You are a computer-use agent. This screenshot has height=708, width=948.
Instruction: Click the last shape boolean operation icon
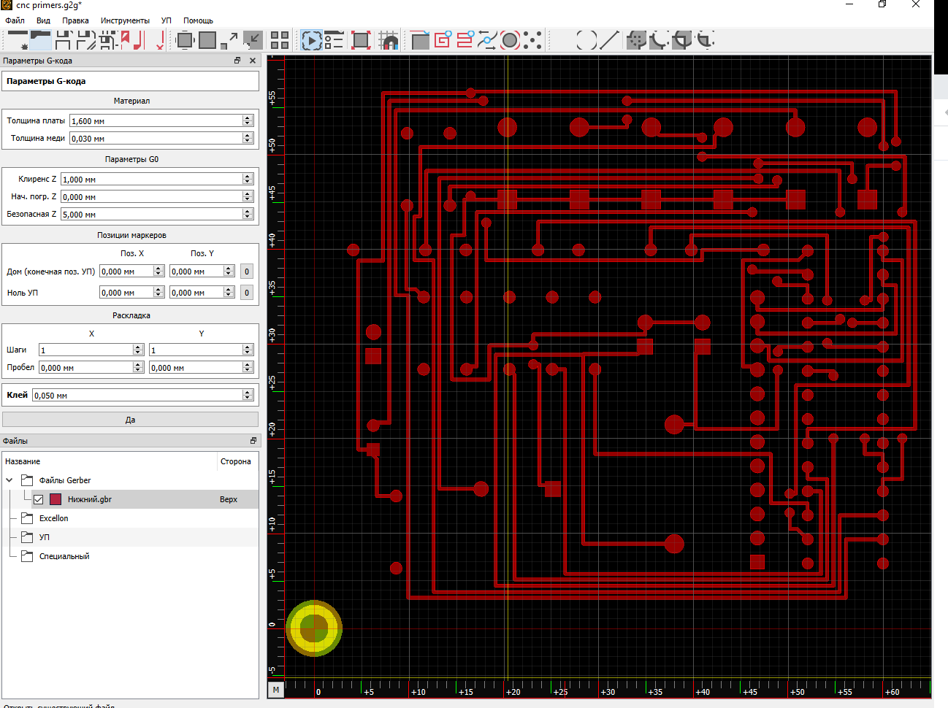[705, 40]
